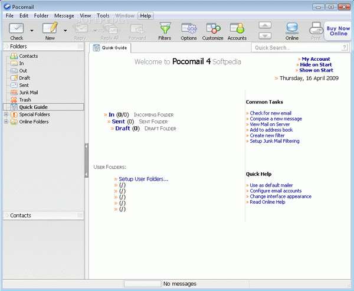Open the New message dropdown arrow

[65, 31]
